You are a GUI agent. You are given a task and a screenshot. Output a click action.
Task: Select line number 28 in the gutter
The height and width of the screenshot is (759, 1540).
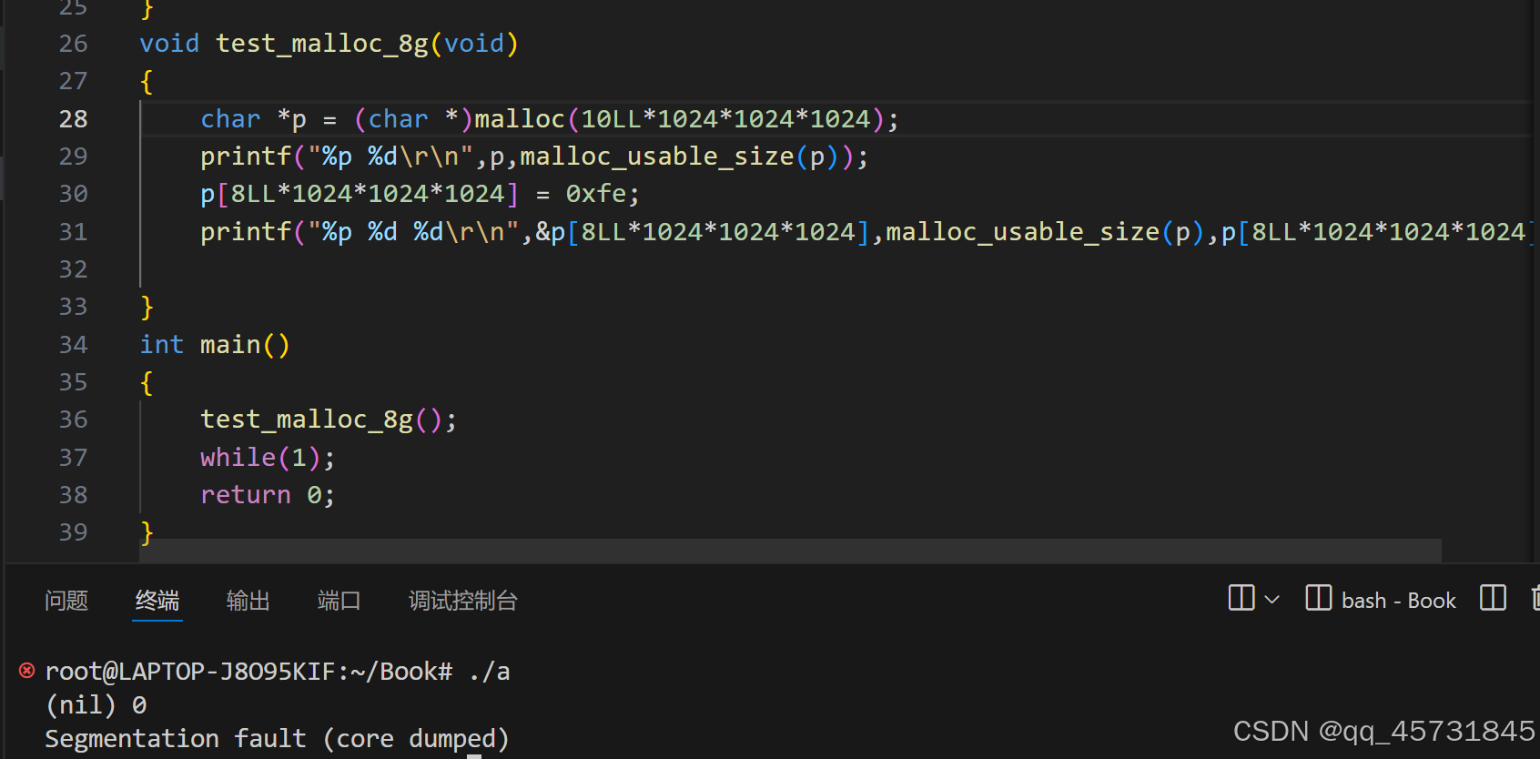pyautogui.click(x=74, y=119)
